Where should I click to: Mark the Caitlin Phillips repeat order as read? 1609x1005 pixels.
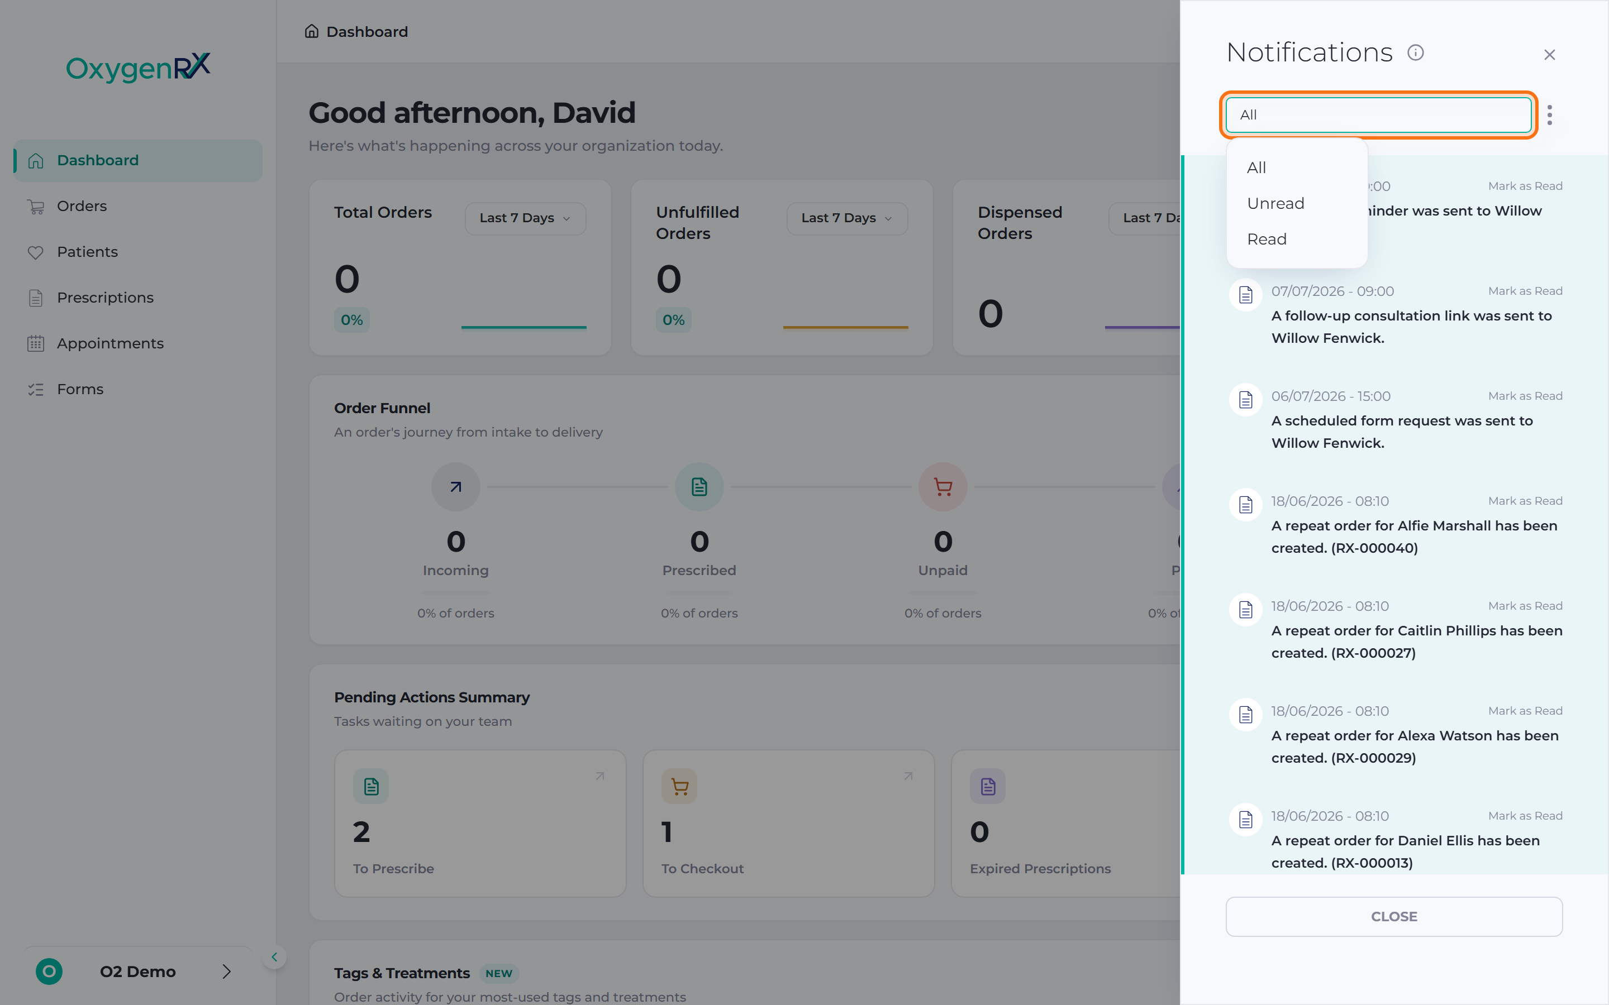tap(1525, 606)
